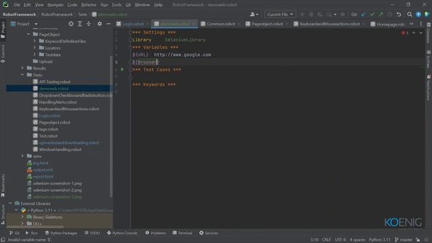Open the Current File run configuration dropdown
The height and width of the screenshot is (243, 432).
click(x=280, y=14)
